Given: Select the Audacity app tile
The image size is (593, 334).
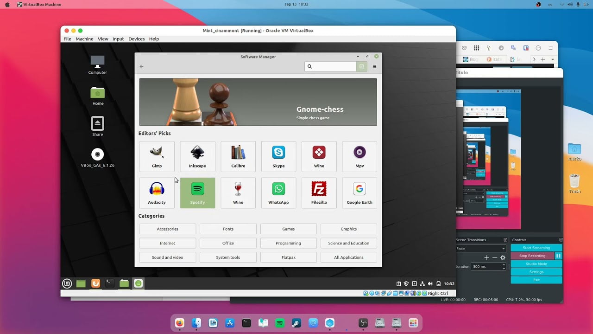Looking at the screenshot, I should click(157, 193).
